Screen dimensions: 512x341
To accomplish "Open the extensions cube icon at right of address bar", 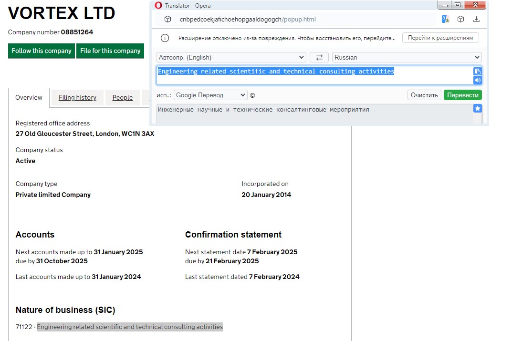I will pos(461,19).
